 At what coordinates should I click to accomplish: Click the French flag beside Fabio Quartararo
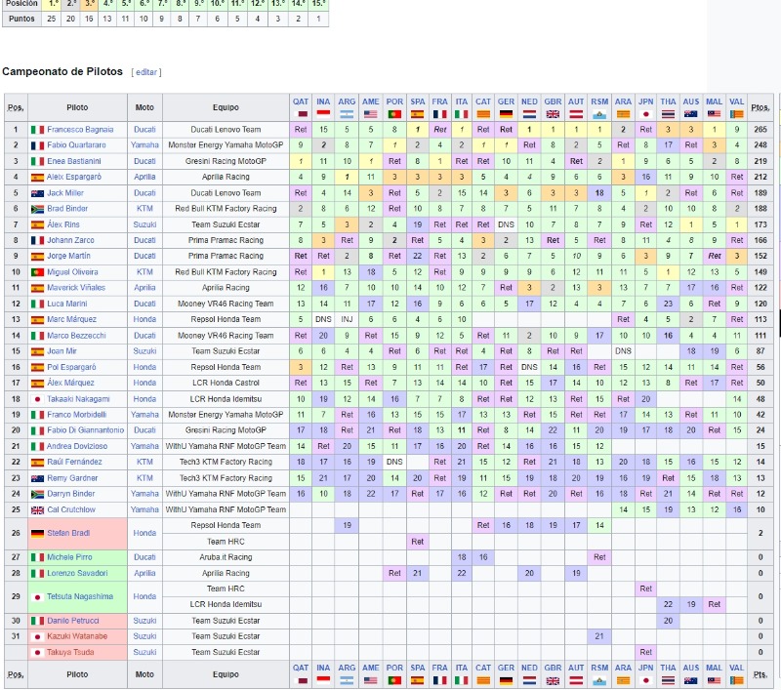37,145
